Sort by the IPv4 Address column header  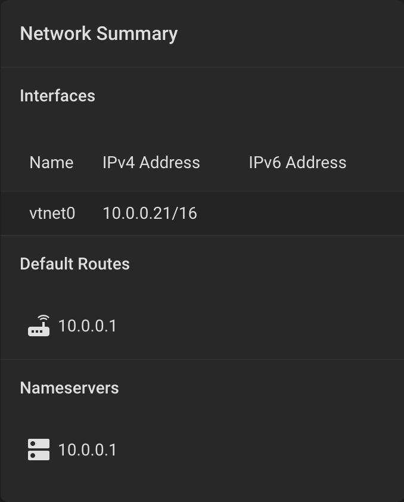pyautogui.click(x=151, y=163)
